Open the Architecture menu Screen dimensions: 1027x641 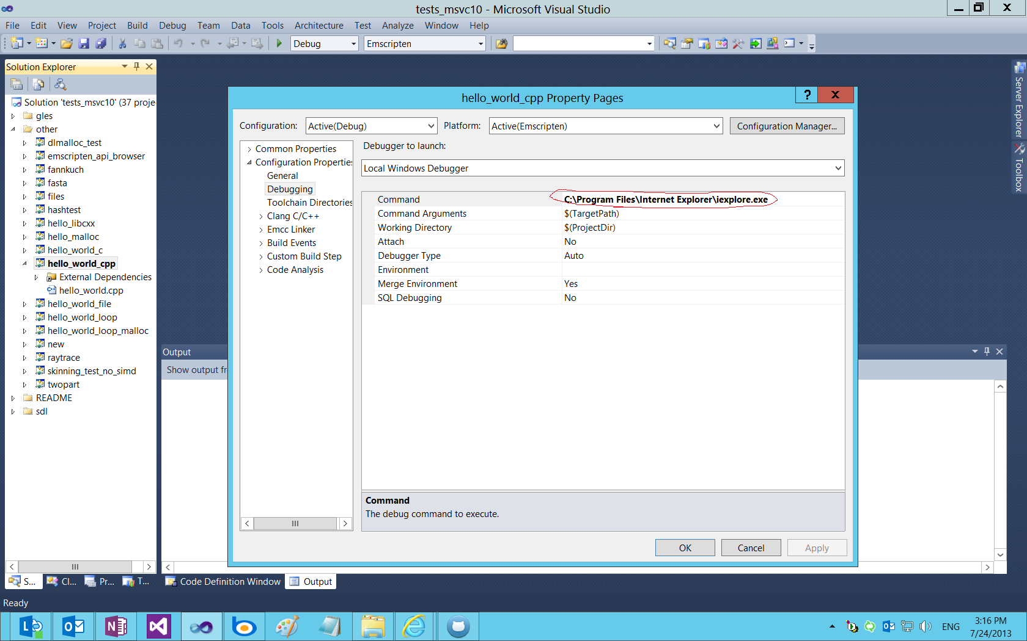(x=318, y=26)
